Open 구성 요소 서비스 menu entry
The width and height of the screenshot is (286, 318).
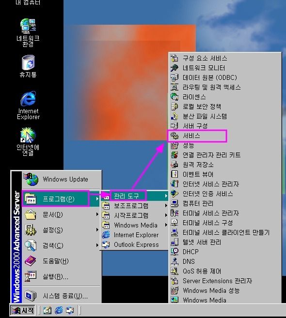225,58
